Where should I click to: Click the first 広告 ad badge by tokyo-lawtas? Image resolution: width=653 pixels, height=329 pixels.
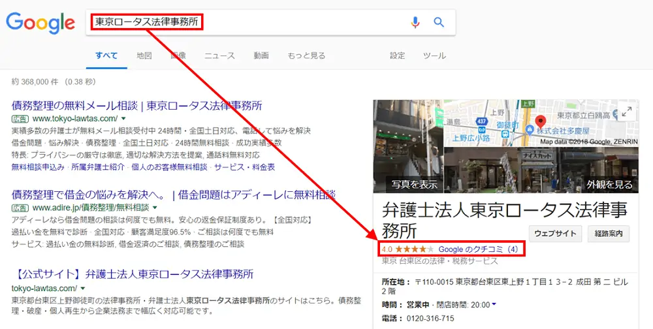tap(20, 119)
